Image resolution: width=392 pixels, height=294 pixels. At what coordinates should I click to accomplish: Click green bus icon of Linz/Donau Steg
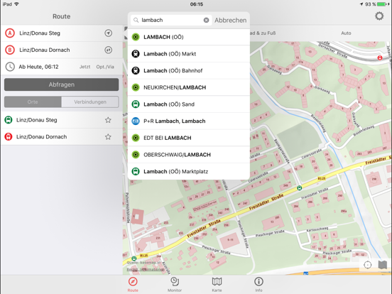[9, 120]
